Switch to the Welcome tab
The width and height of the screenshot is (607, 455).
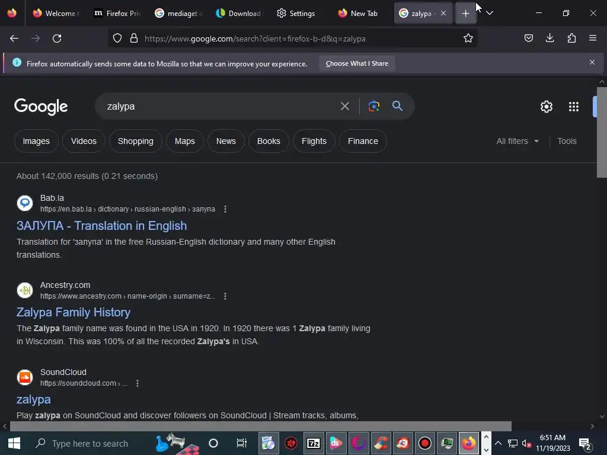point(55,13)
